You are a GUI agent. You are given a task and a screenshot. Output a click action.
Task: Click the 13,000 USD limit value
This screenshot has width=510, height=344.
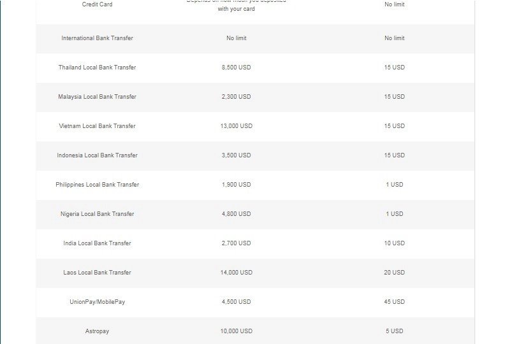click(x=236, y=126)
